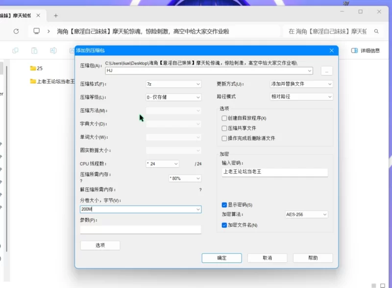The width and height of the screenshot is (392, 288).
Task: Click the Cancel (取消) button
Action: coord(267,258)
